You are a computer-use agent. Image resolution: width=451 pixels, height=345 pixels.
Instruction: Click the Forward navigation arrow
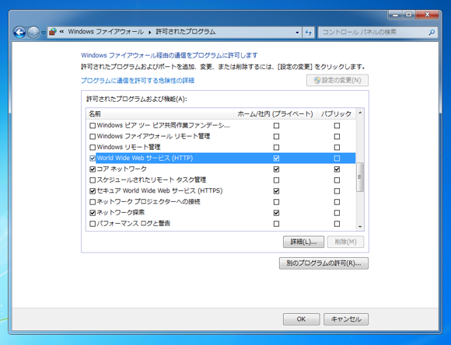[x=33, y=32]
